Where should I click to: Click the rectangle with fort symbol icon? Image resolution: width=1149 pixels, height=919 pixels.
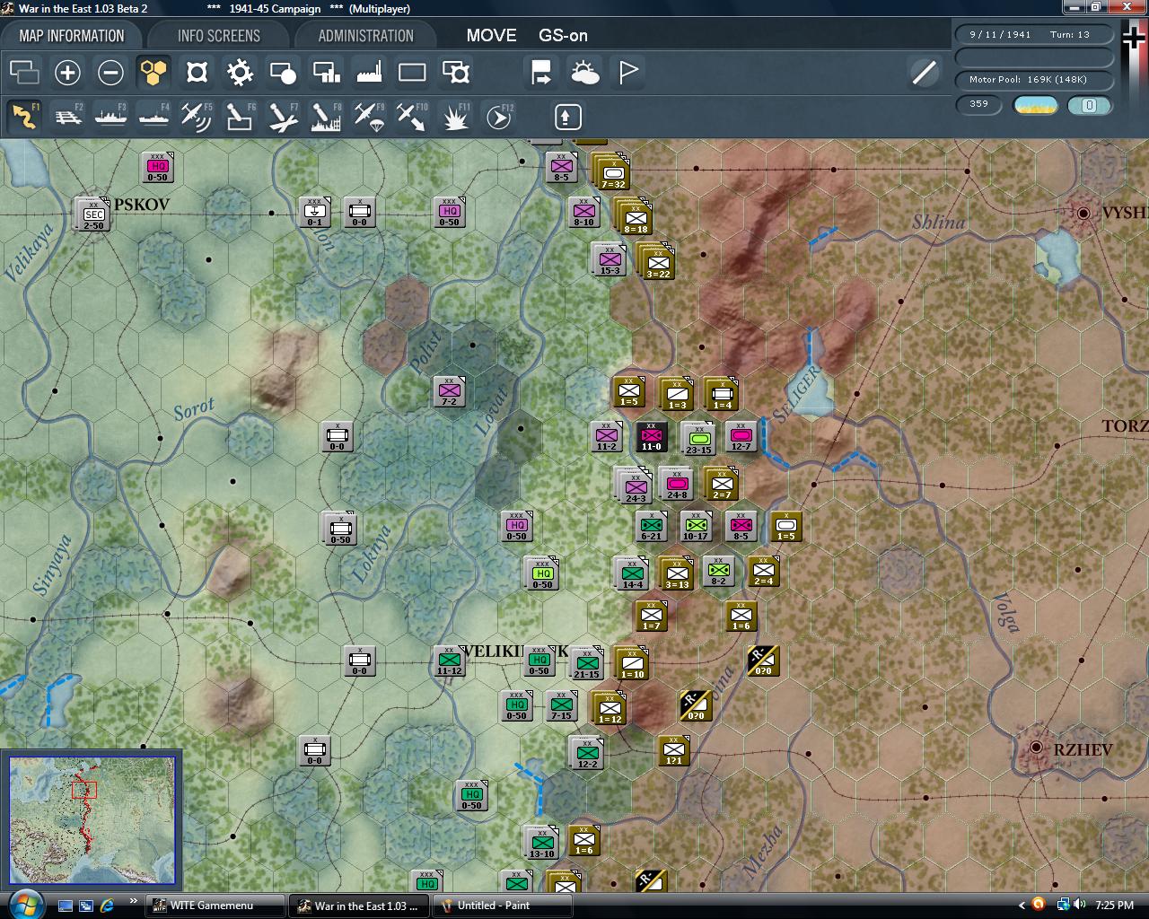[x=455, y=73]
